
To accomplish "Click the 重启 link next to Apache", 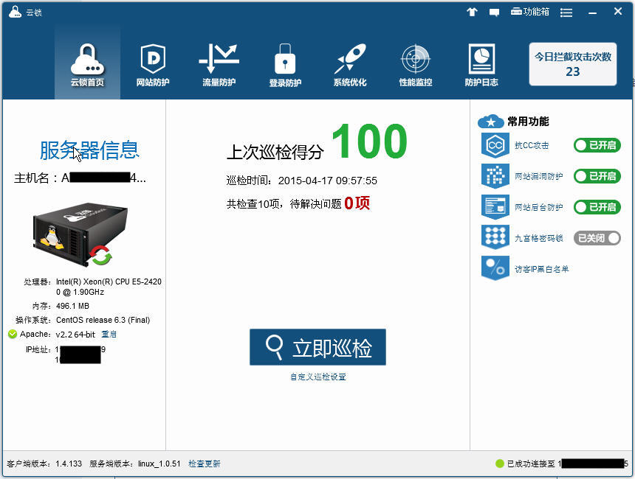I will [109, 335].
